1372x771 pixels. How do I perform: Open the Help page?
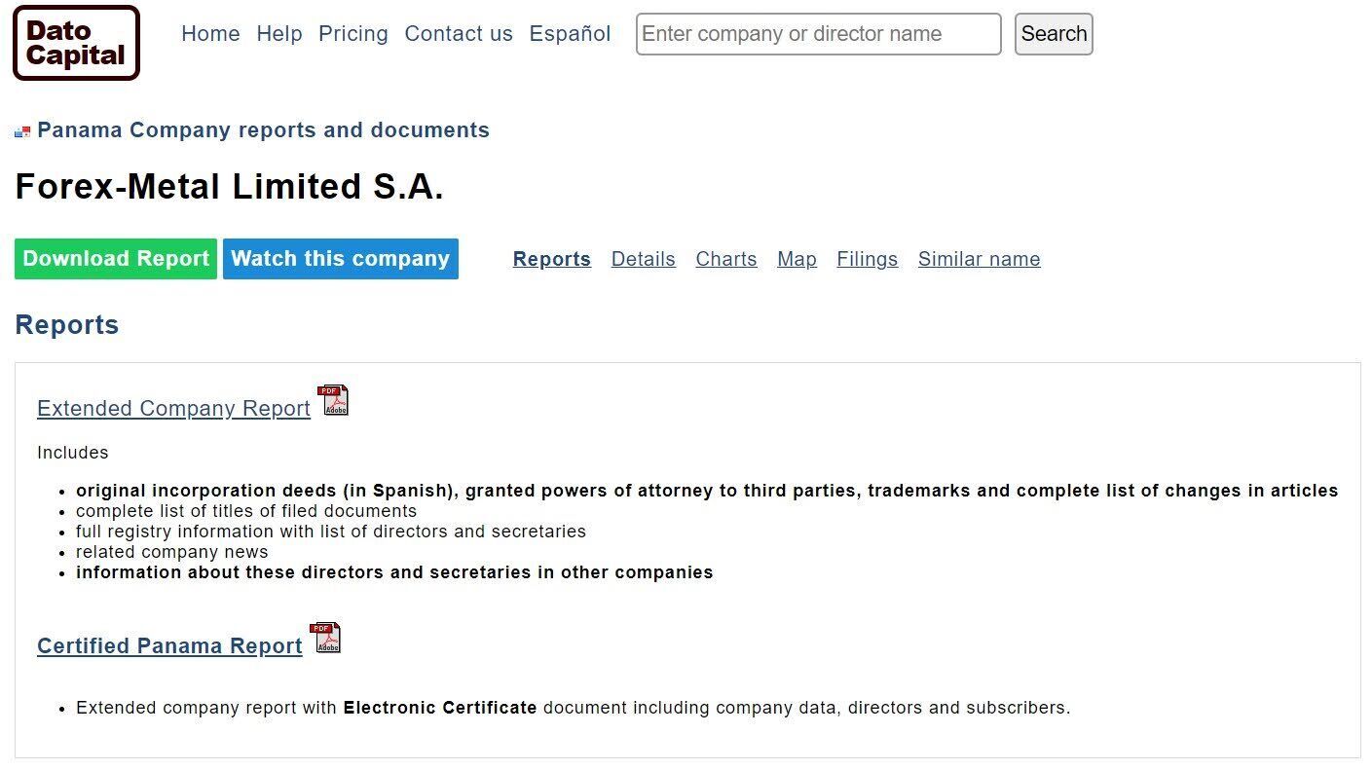(279, 34)
